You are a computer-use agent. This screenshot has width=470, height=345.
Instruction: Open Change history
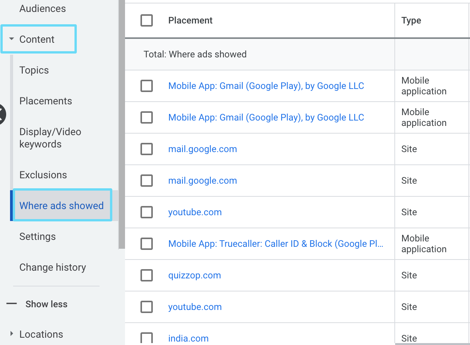[53, 267]
